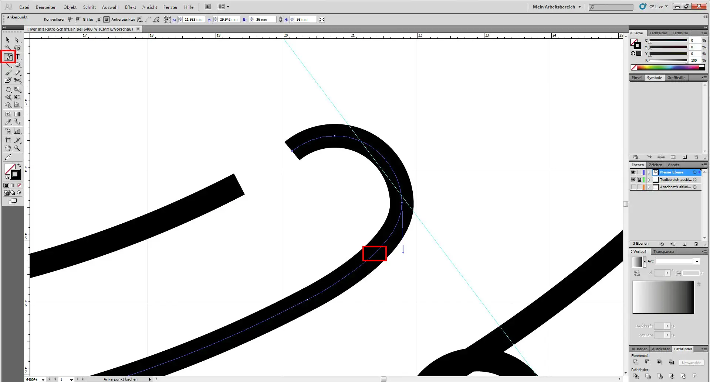
Task: Select the Direct Selection white arrow tool
Action: [17, 40]
